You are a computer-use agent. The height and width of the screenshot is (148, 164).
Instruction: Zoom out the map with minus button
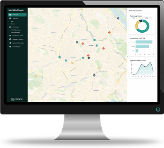[125, 12]
